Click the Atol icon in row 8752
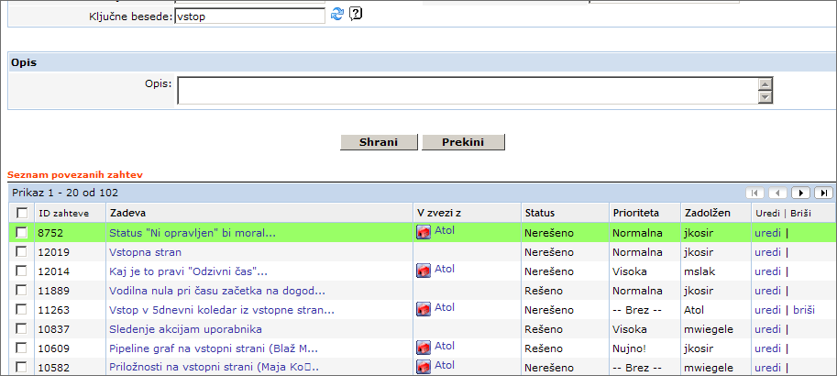The height and width of the screenshot is (376, 837). (x=424, y=233)
